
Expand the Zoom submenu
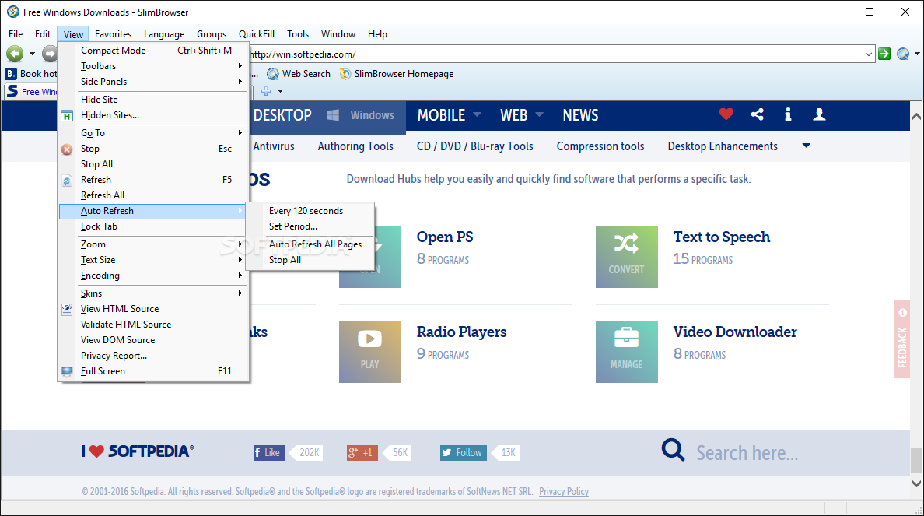[x=154, y=244]
